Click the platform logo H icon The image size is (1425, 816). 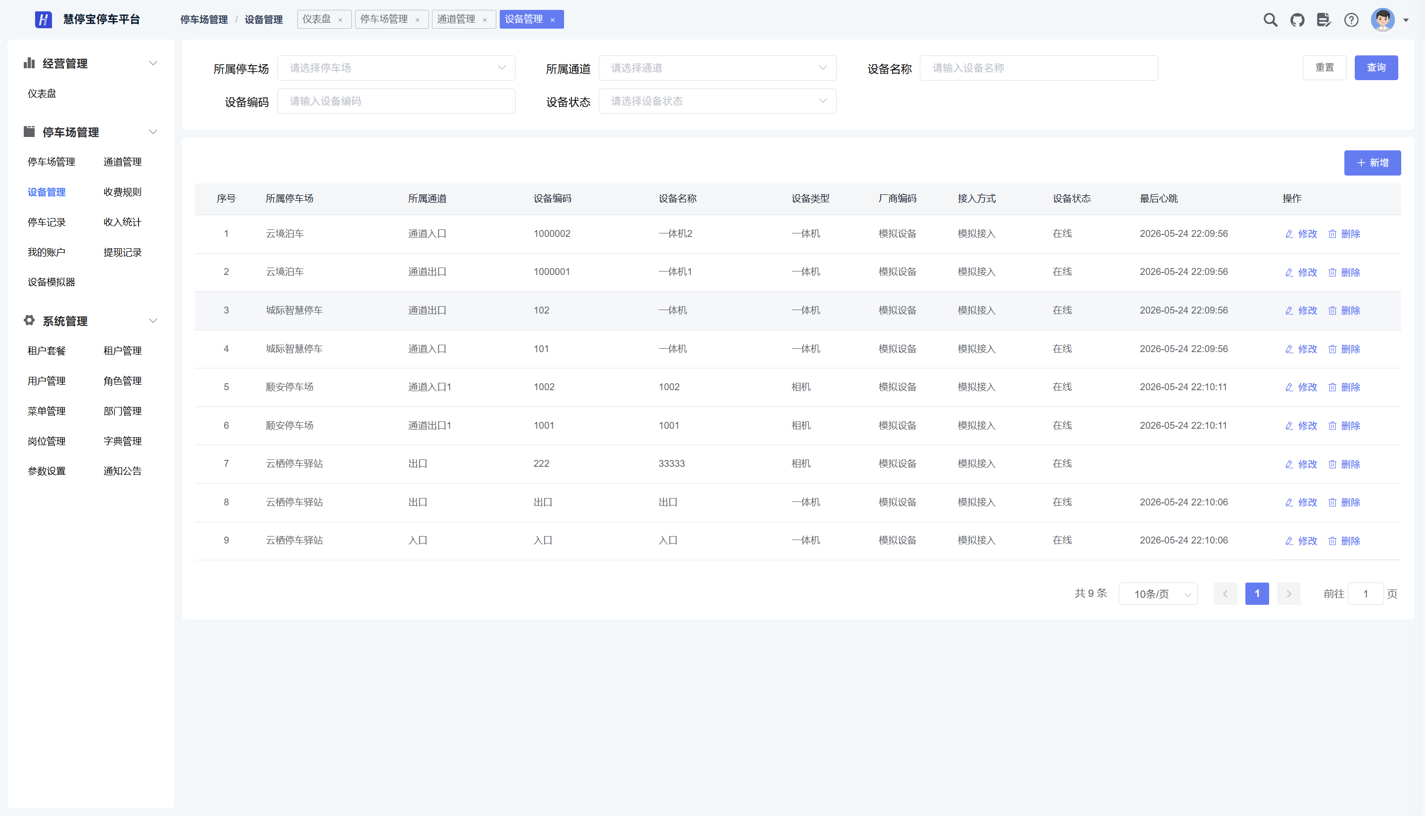click(43, 20)
